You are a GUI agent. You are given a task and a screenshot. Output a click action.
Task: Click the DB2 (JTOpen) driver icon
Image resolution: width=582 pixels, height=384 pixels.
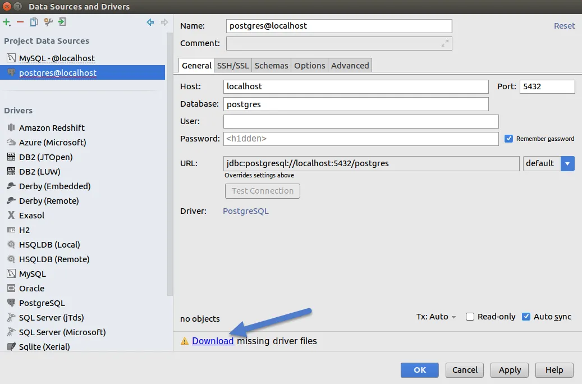(x=12, y=157)
